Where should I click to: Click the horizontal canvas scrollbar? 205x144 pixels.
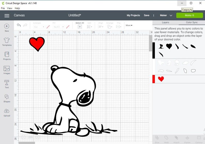[27, 143]
